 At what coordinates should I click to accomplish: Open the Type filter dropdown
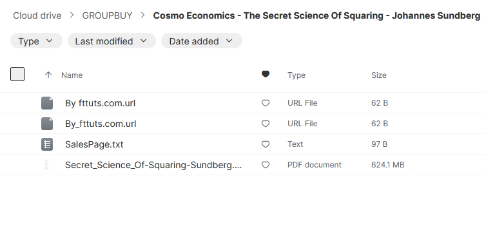click(36, 41)
